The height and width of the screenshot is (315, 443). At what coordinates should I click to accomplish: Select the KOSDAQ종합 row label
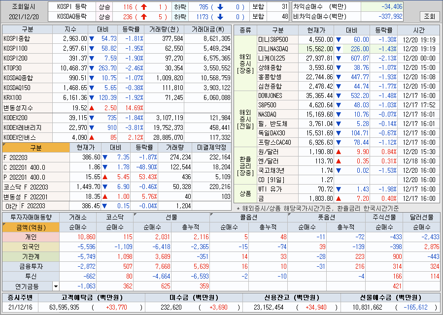point(27,78)
